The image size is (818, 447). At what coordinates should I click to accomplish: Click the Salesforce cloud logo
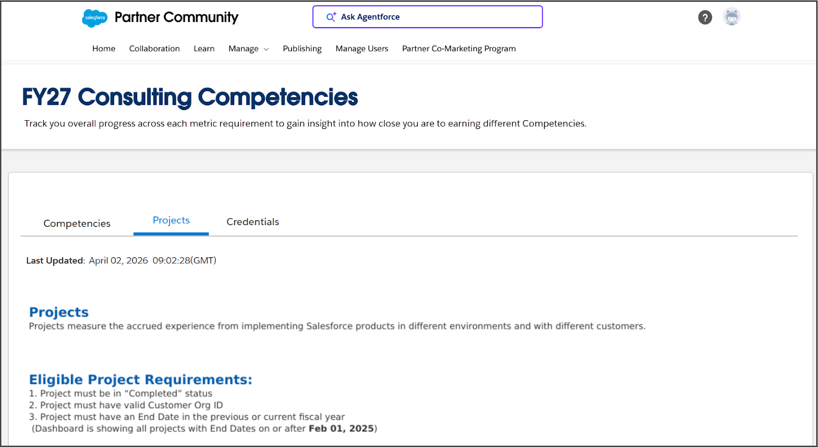(x=95, y=18)
